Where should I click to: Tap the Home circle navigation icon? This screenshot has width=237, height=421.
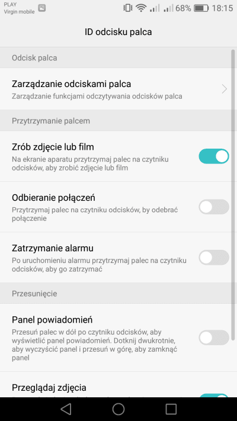(x=118, y=409)
